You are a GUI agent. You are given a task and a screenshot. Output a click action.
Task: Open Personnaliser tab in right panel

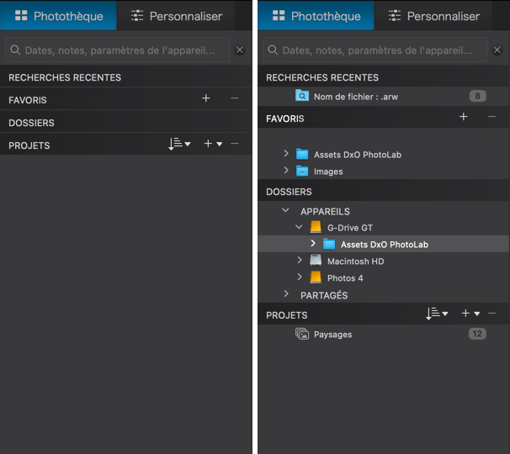tap(433, 16)
